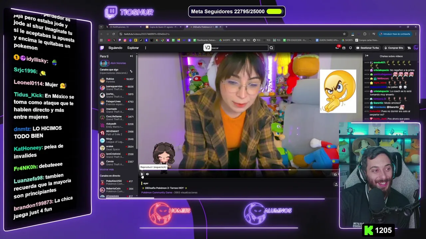
Task: Click Gestionar Turbo button
Action: click(367, 48)
